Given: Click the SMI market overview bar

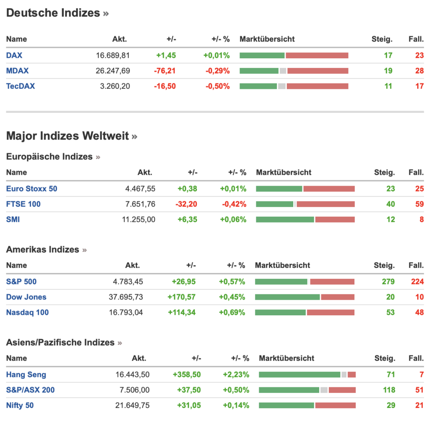Looking at the screenshot, I should pyautogui.click(x=305, y=220).
